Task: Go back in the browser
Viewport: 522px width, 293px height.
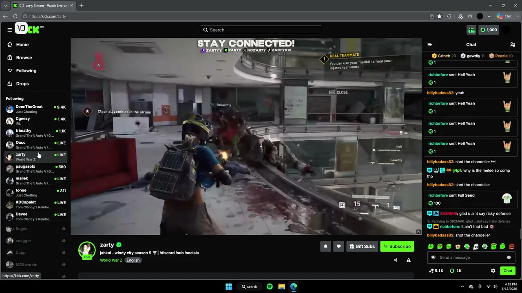Action: tap(5, 16)
